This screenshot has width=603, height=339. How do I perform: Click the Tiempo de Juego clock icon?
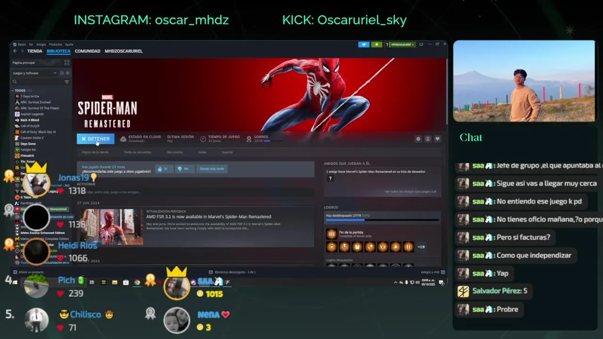coord(203,139)
